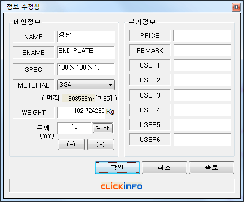The width and height of the screenshot is (244, 202).
Task: Click the WEIGHT value field
Action: [x=81, y=112]
